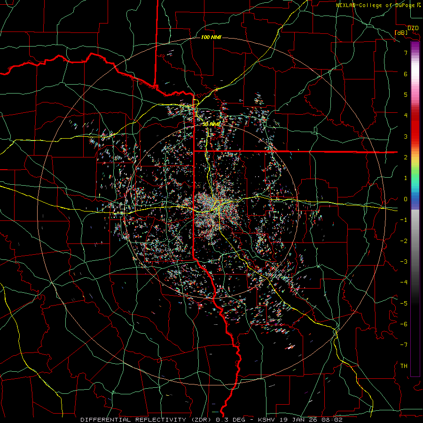Click the '19 JAN 26 08:02' timestamp
Viewport: 423px width, 423px height.
pyautogui.click(x=311, y=420)
